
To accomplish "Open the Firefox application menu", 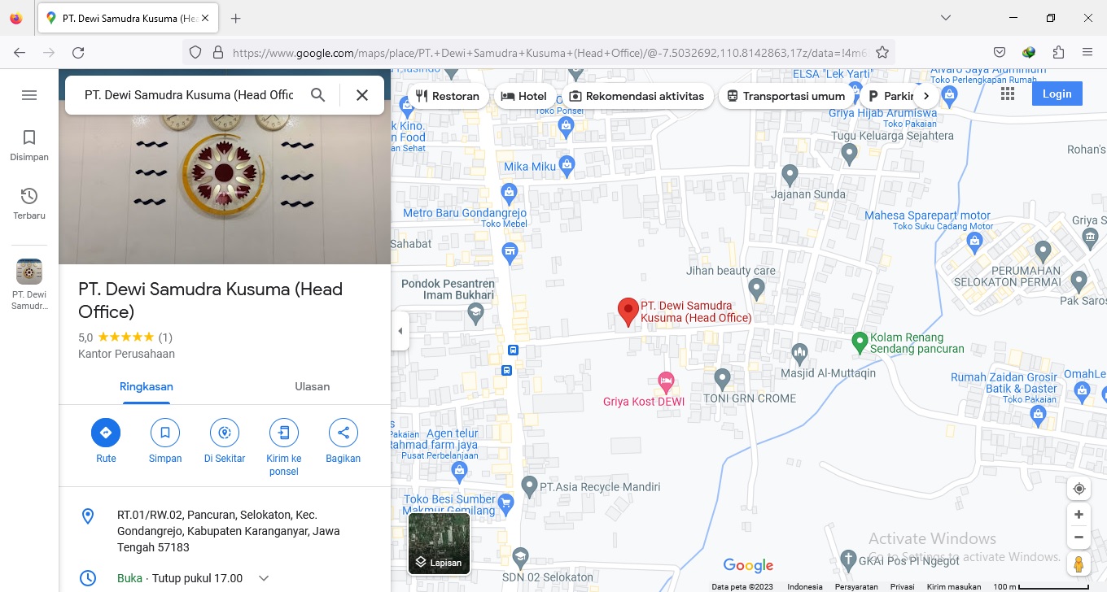I will [x=1087, y=53].
